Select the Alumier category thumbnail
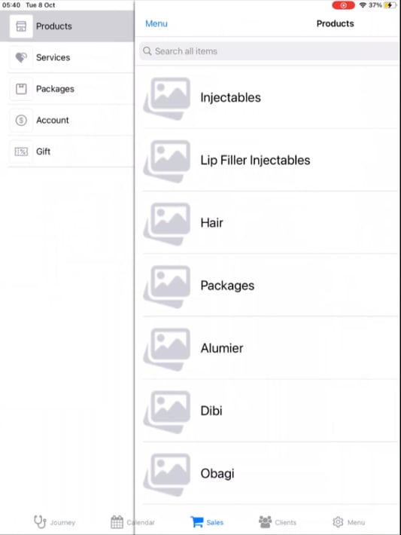The image size is (401, 535). pyautogui.click(x=166, y=349)
